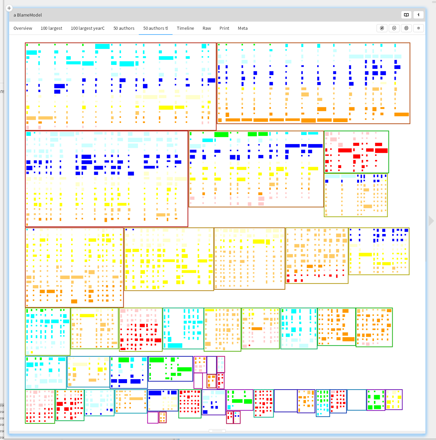
Task: Click the 'i' inspect icon button
Action: [418, 15]
